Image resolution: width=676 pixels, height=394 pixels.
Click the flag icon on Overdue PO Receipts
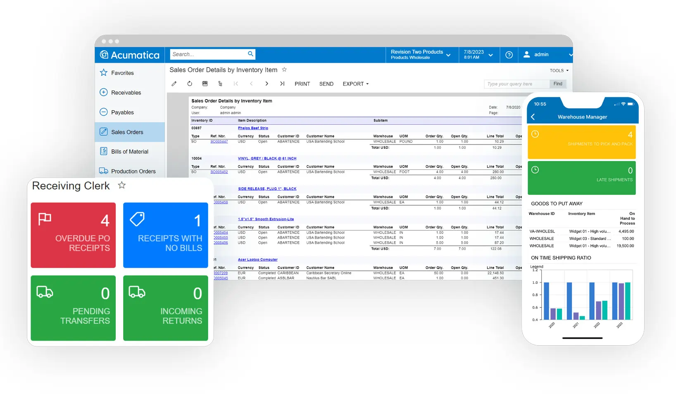(45, 219)
